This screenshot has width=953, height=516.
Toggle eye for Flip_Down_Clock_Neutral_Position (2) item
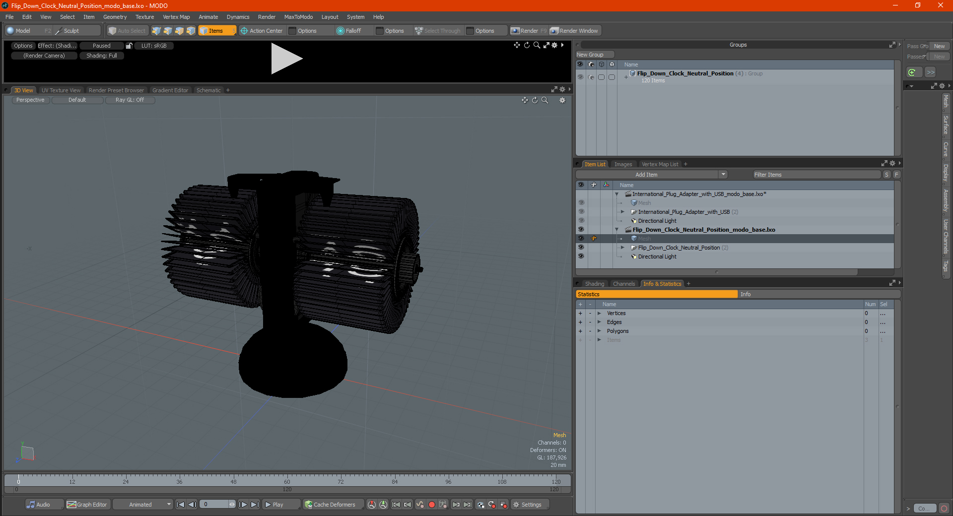coord(581,248)
